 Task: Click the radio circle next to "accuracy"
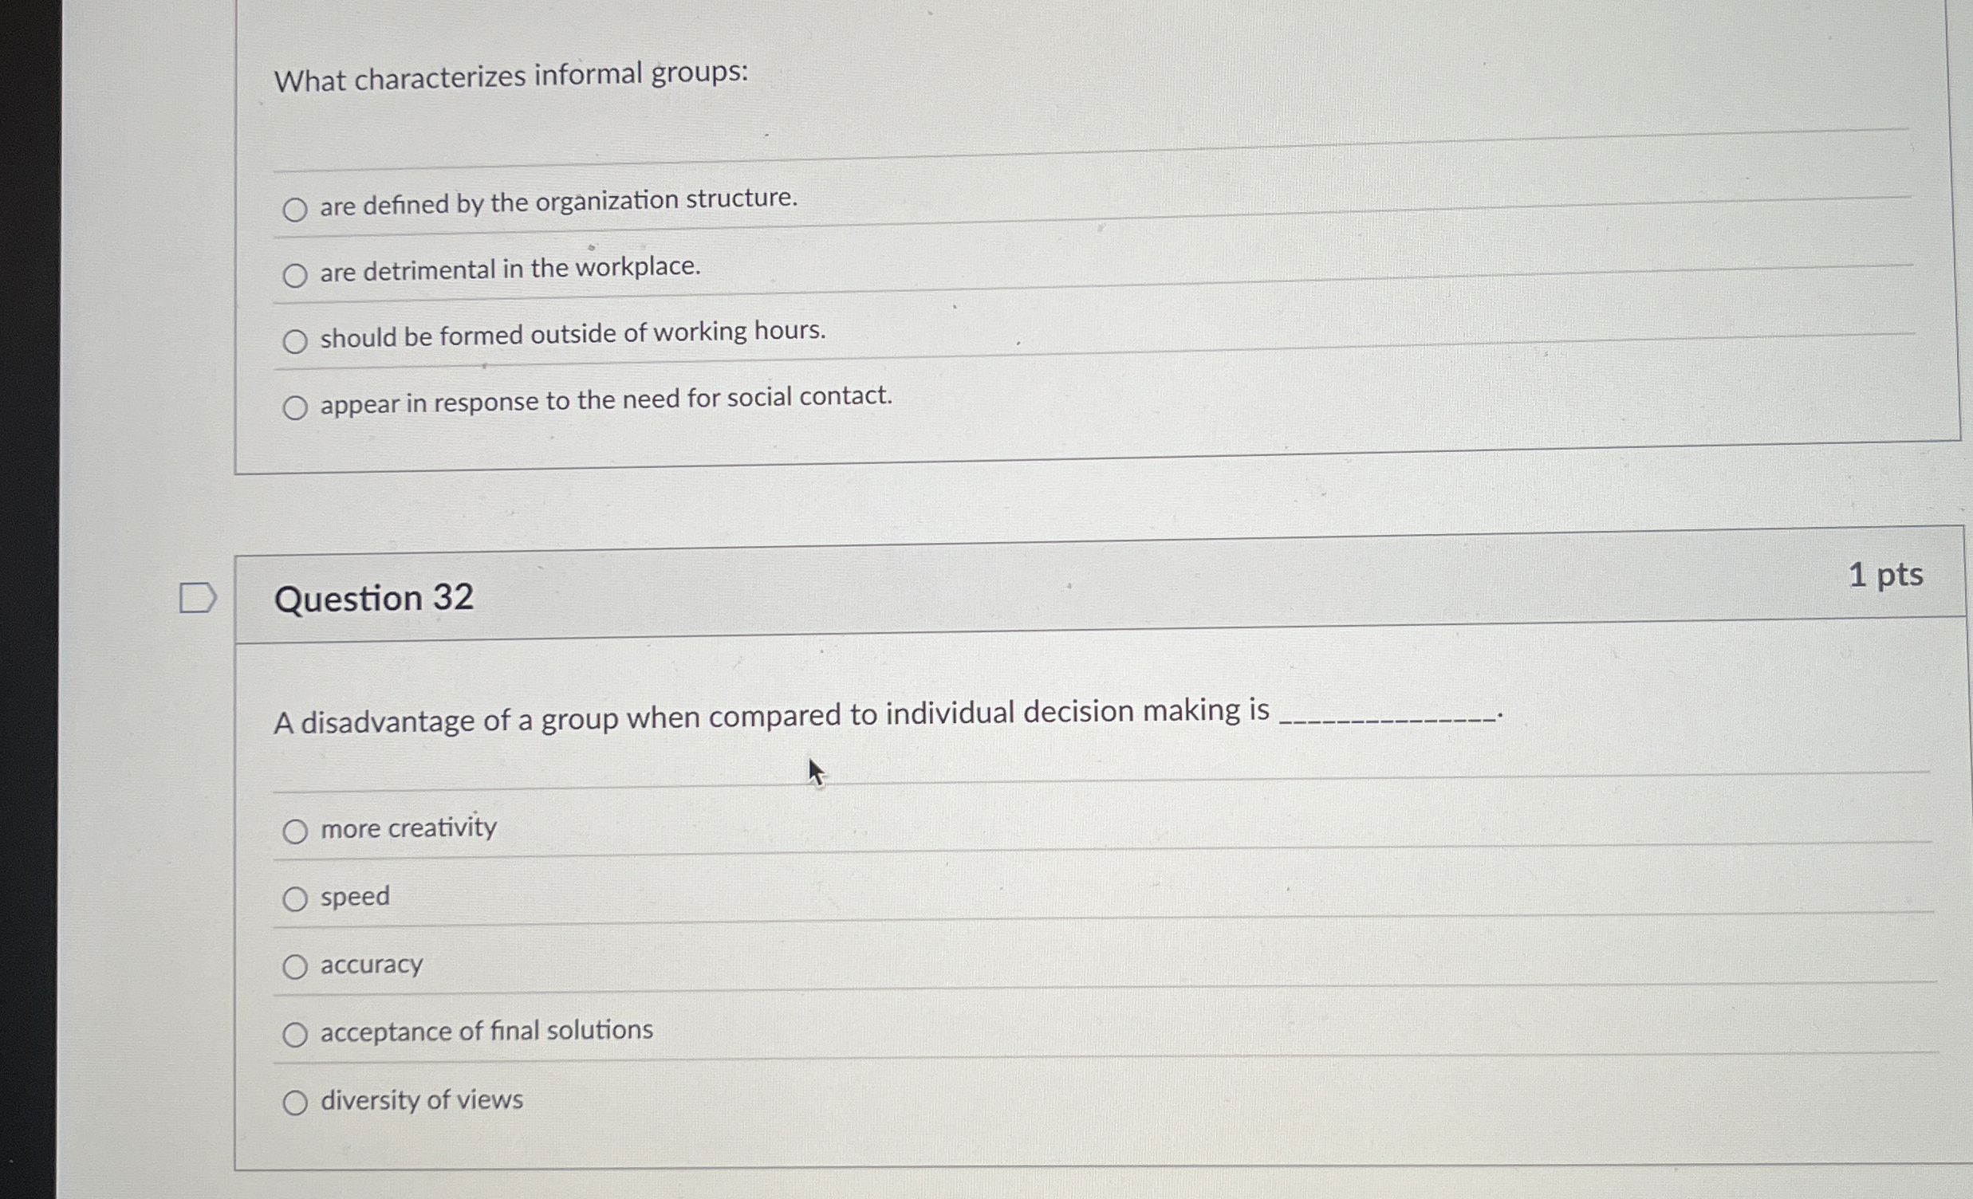click(x=297, y=967)
